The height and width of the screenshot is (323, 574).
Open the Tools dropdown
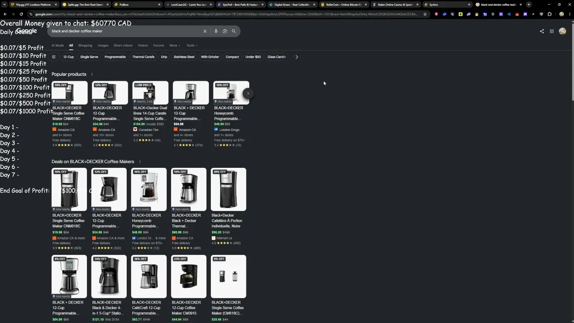click(191, 45)
